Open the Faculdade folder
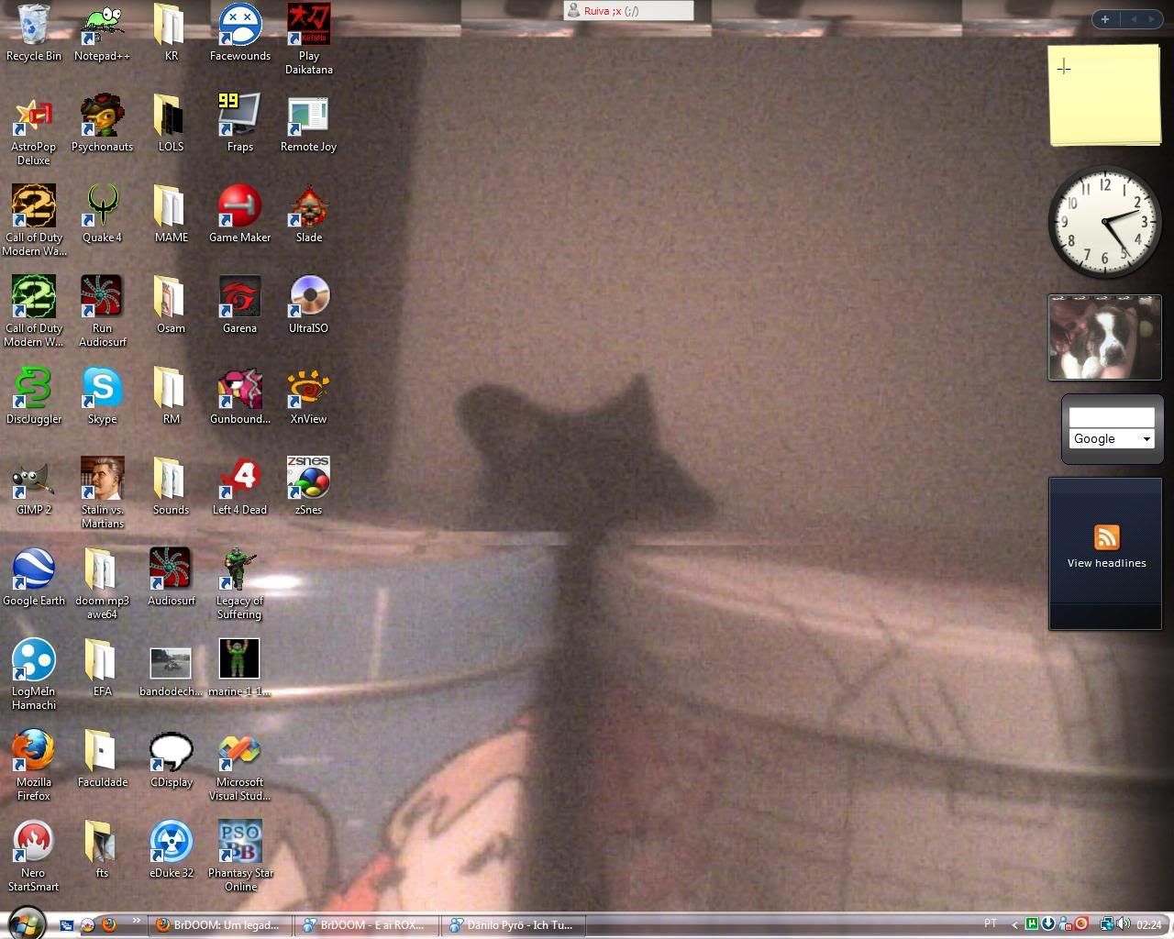The width and height of the screenshot is (1174, 939). [x=102, y=758]
